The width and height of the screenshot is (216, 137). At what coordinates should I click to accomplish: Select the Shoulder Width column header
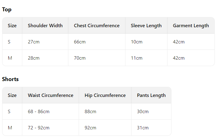(x=45, y=26)
